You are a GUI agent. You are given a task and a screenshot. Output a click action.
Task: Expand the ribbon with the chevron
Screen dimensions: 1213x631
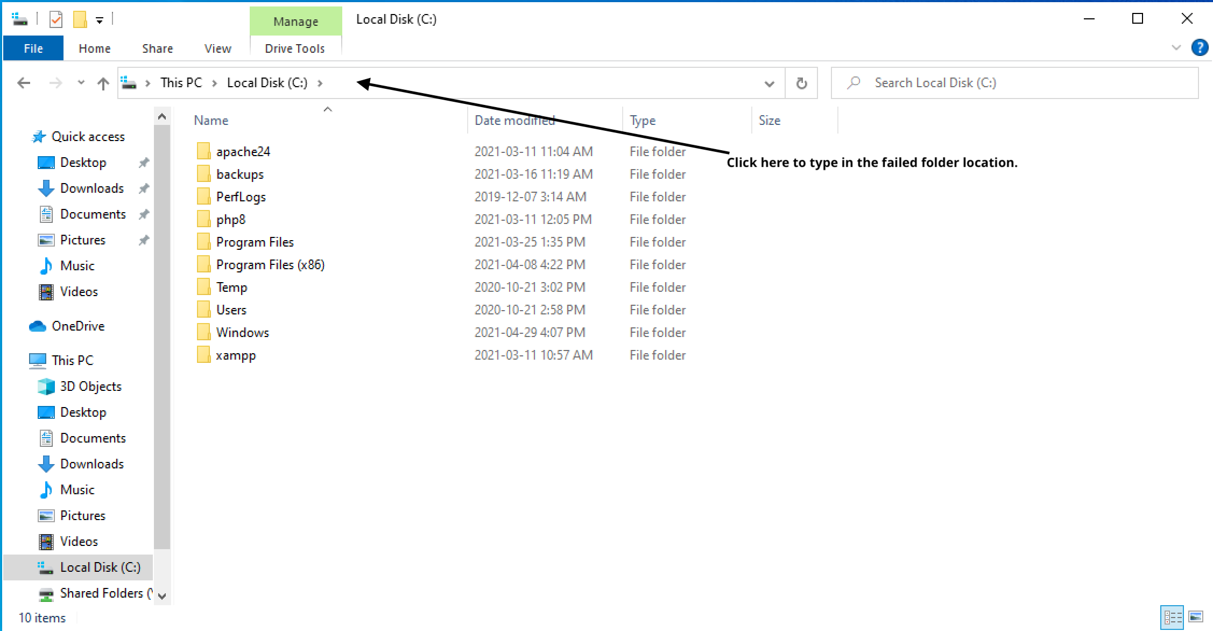click(1176, 48)
